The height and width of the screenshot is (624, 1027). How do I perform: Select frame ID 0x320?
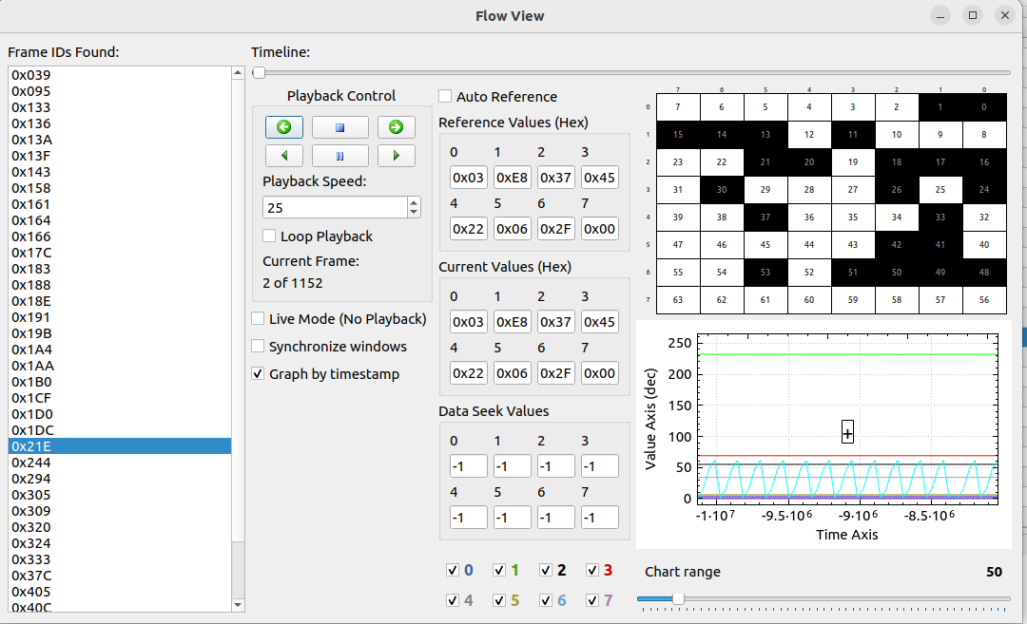click(x=120, y=527)
